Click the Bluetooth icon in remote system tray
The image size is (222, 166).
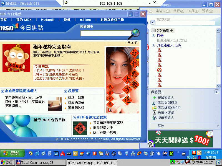(199, 157)
